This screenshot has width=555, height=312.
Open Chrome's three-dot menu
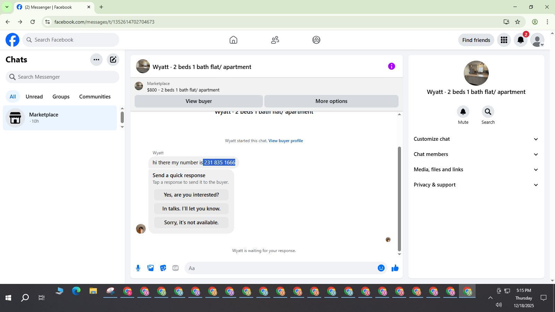(x=547, y=22)
